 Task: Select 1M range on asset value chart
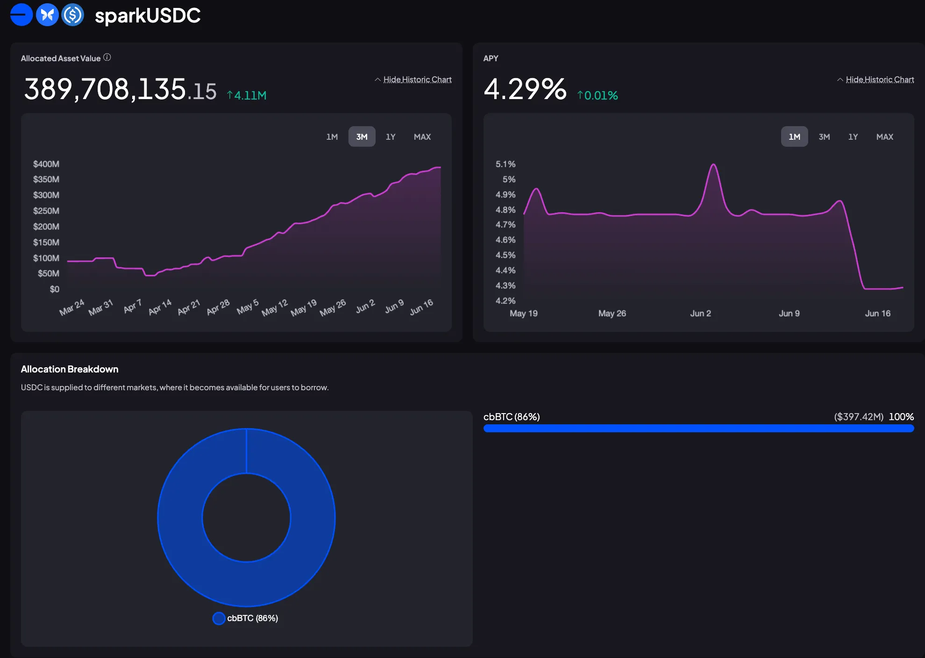[x=332, y=137]
